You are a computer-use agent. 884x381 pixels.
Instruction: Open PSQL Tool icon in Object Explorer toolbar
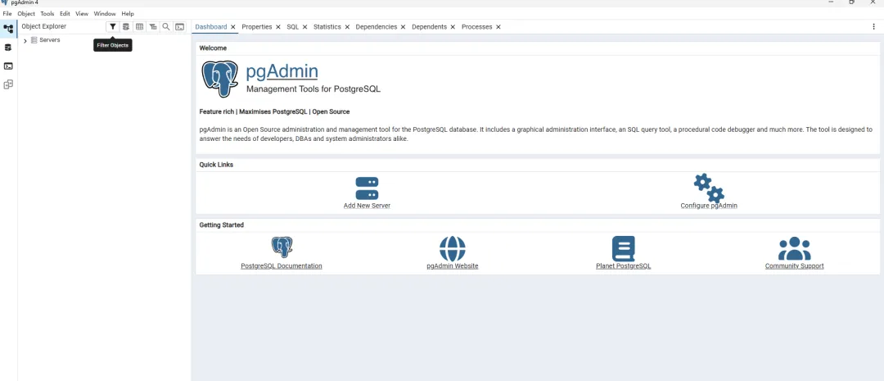[180, 26]
